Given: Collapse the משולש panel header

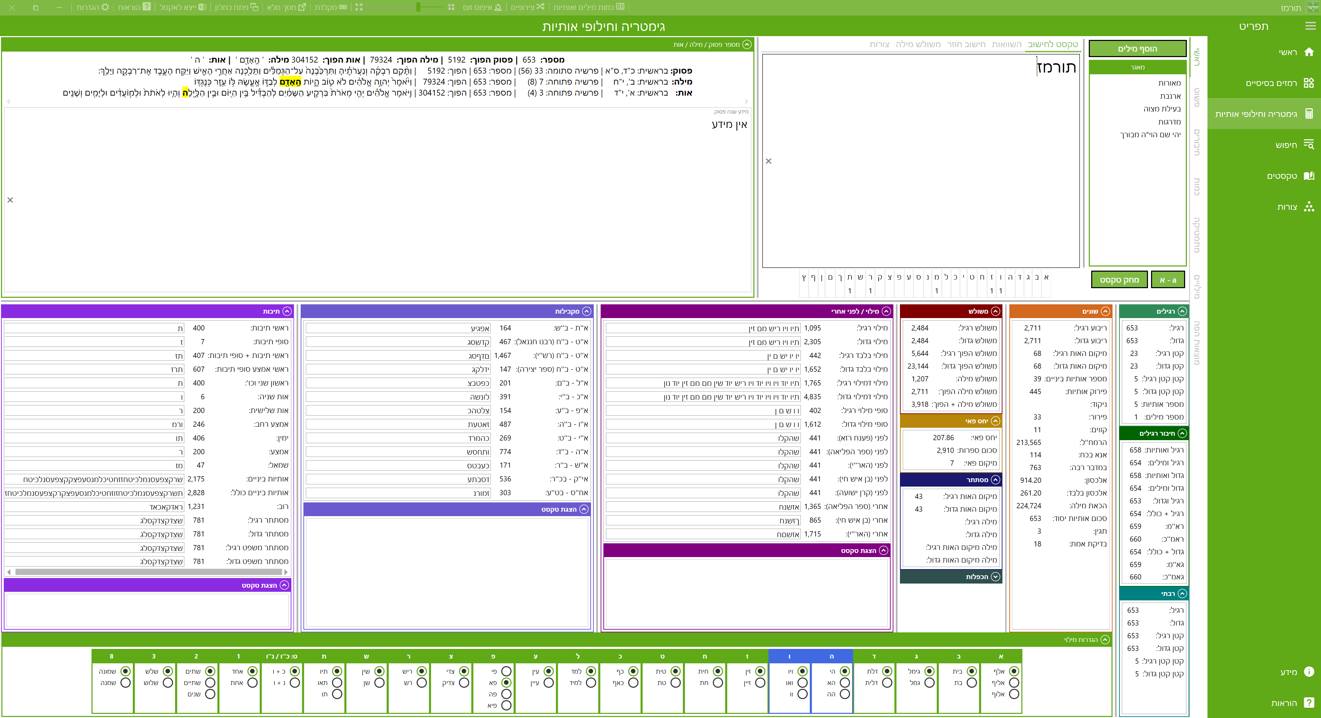Looking at the screenshot, I should 995,311.
